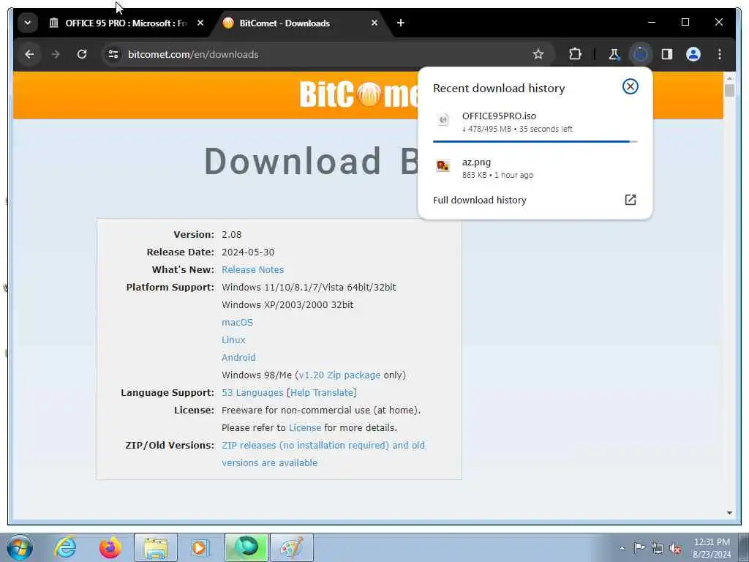The image size is (749, 562).
Task: Open Chrome three-dot menu
Action: click(x=720, y=54)
